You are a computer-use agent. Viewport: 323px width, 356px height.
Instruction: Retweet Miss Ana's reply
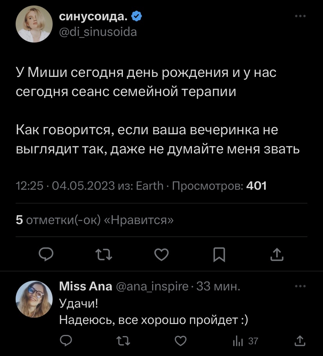(x=123, y=341)
